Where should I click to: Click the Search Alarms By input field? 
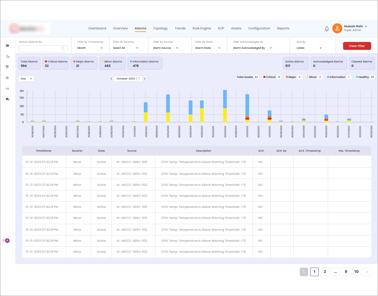(x=43, y=49)
